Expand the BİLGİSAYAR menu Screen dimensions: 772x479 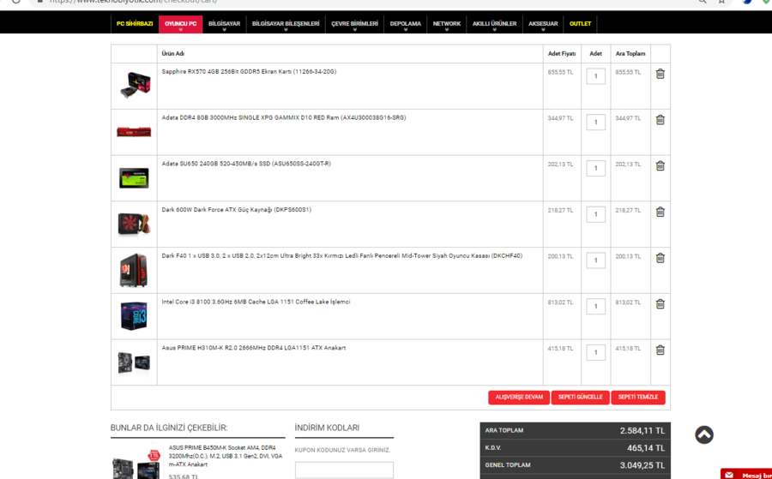pos(224,24)
